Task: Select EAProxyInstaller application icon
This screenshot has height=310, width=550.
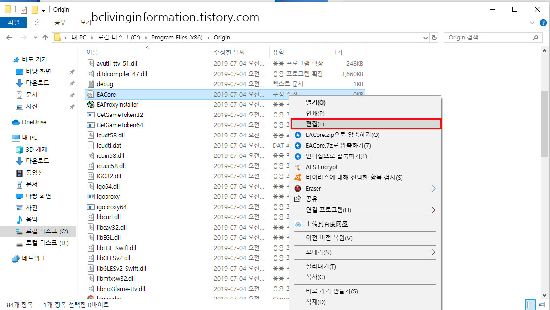Action: pyautogui.click(x=91, y=105)
